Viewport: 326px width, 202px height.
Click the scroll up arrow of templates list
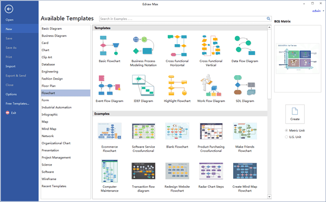tap(269, 27)
